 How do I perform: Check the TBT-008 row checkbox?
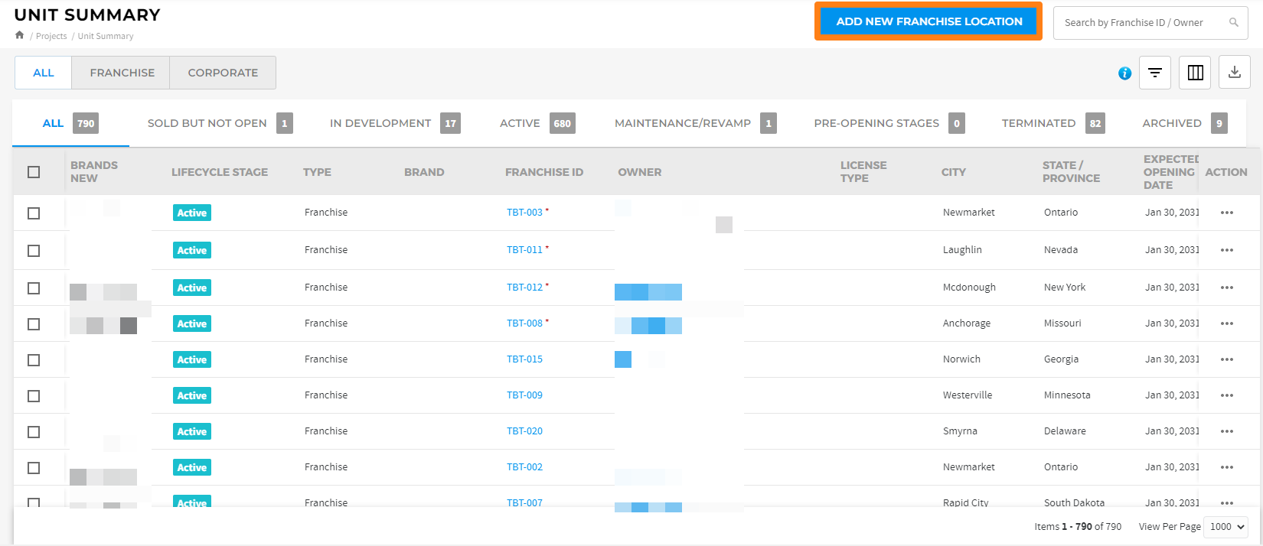(x=34, y=324)
